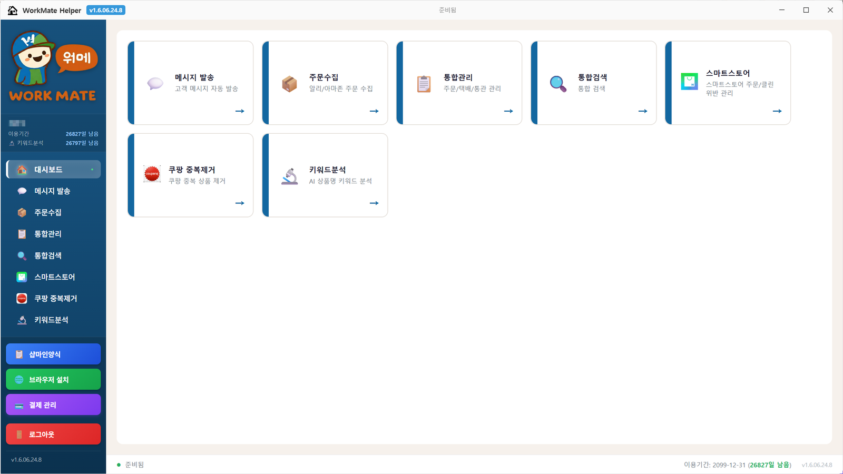Click the 고객 메시지 자동 발송 description text
This screenshot has width=843, height=474.
coord(207,88)
